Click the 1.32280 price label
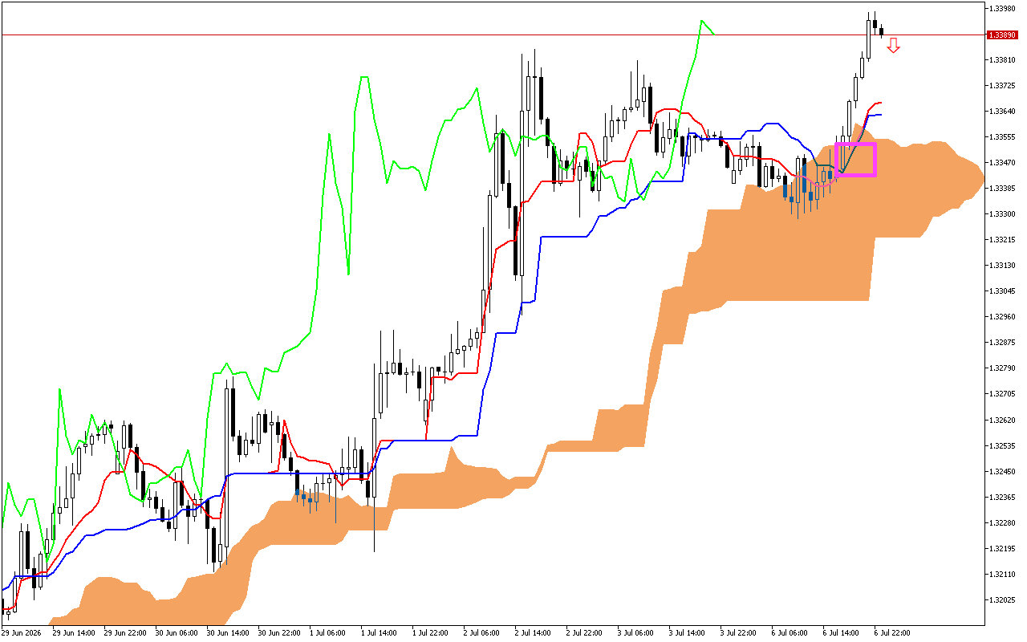This screenshot has width=1027, height=642. coord(1003,522)
